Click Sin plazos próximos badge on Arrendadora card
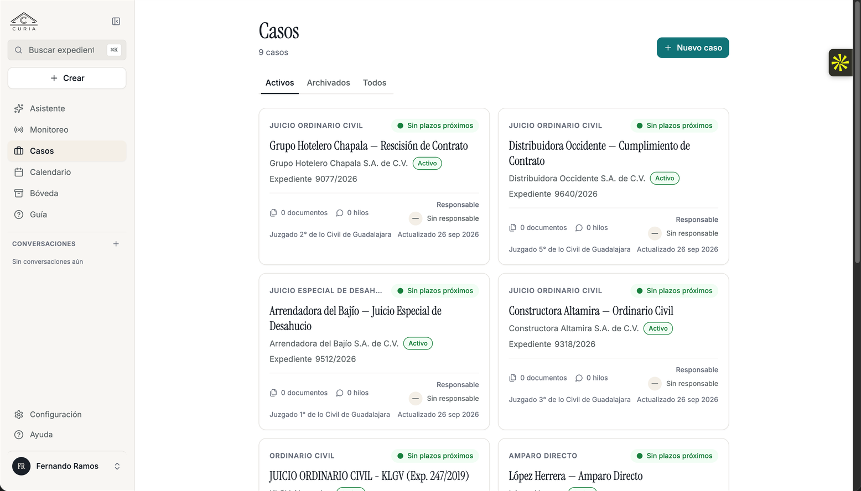861x491 pixels. [435, 291]
